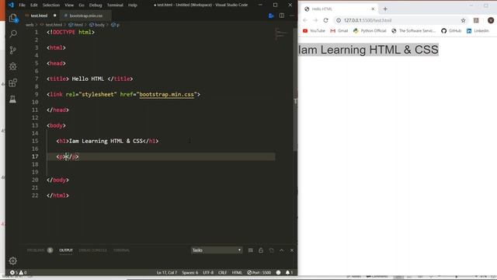Maximize the panel with the up chevron
This screenshot has height=280, width=497.
tap(281, 250)
